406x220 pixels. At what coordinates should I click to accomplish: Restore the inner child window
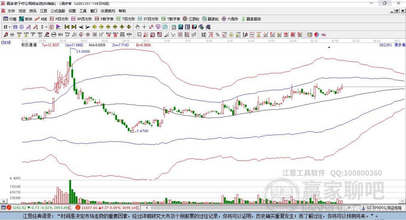pyautogui.click(x=397, y=11)
